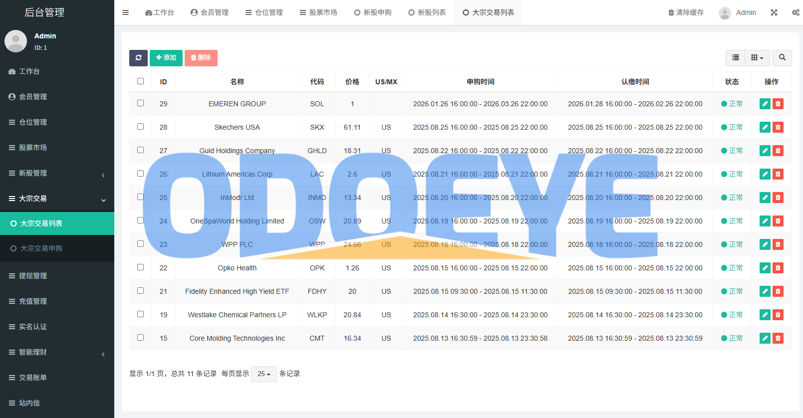This screenshot has height=418, width=803.
Task: Enter fullscreen using the expand icon
Action: point(774,12)
